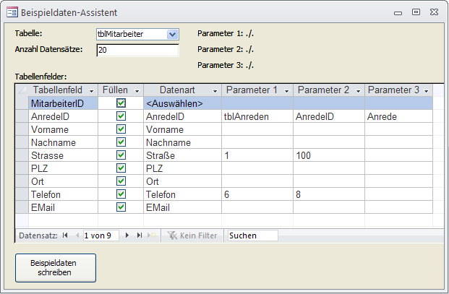Click AnredeID in Parameter 2 column
The width and height of the screenshot is (449, 294).
[x=329, y=116]
